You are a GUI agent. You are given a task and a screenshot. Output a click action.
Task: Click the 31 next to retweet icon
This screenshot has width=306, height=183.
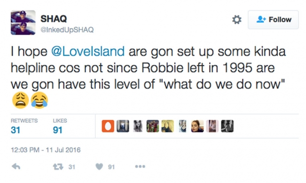72,167
